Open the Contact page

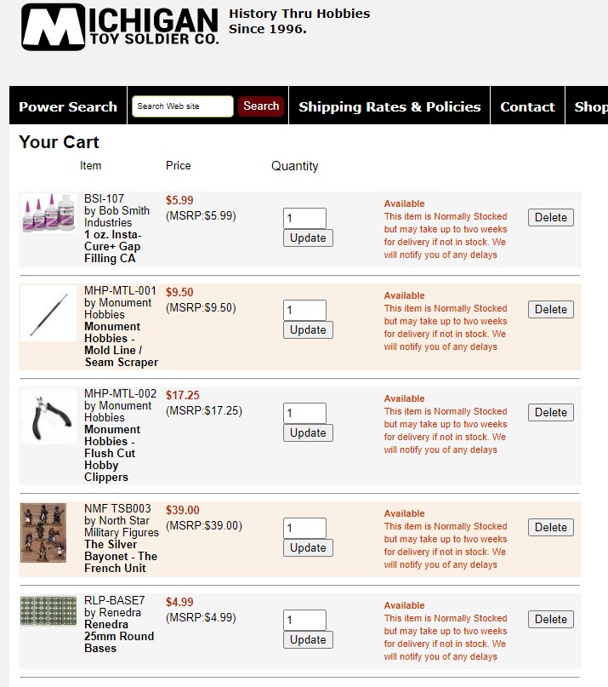(527, 106)
